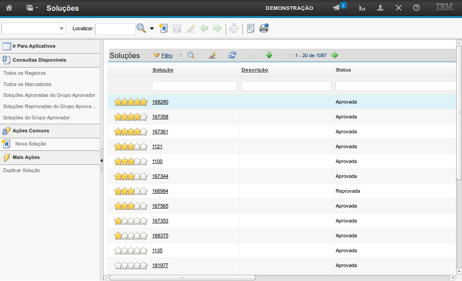
Task: Go to next page of solutions
Action: pos(335,55)
